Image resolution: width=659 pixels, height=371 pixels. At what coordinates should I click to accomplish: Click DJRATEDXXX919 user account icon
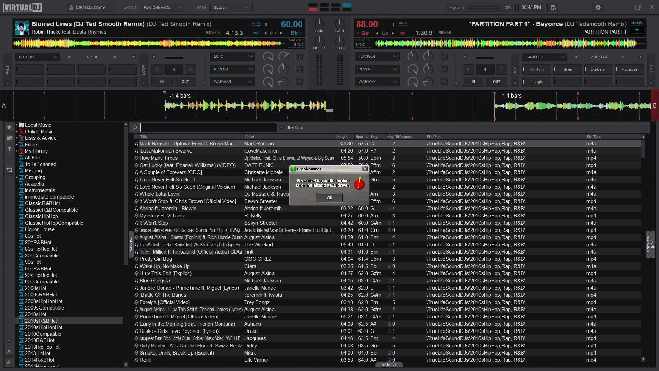[71, 7]
